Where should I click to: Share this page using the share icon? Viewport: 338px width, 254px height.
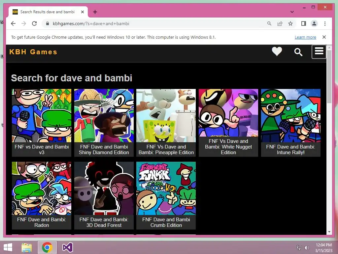[280, 23]
